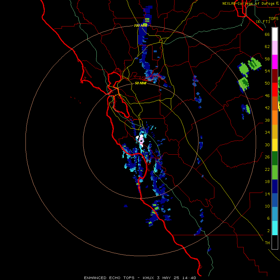Click the black TH threshold swatch
The width and height of the screenshot is (280, 280).
275,242
